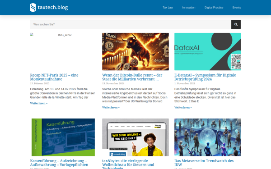The width and height of the screenshot is (271, 169).
Task: Click Weiterlesen under E-DataxAI article
Action: (183, 107)
